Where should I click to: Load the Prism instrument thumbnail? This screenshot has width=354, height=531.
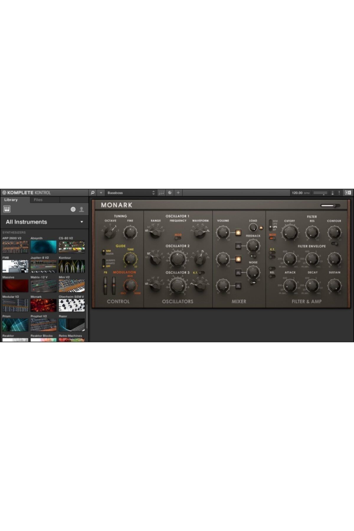click(15, 325)
